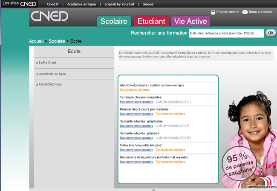Open Nous contacter text link

point(260,11)
